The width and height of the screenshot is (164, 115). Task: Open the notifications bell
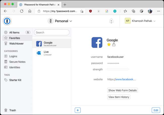coord(111,21)
